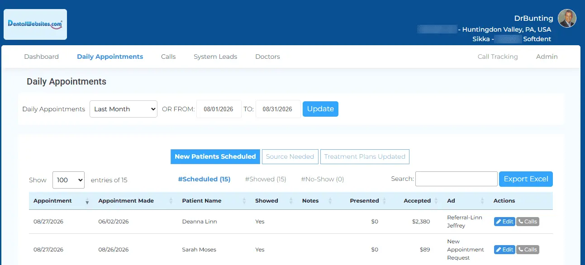Select Treatment Plans Updated tab
Screen dimensions: 585x265
365,156
